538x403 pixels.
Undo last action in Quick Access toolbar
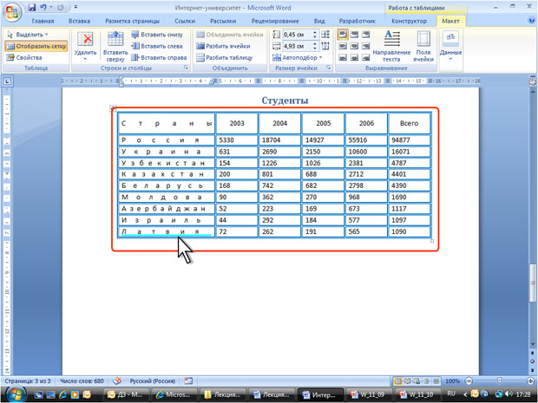43,7
